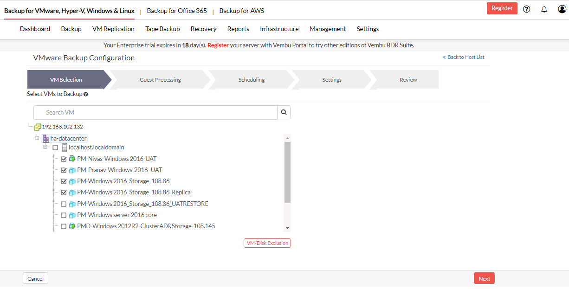Click the help icon beside Select VMs to Backup
This screenshot has height=289, width=569.
pos(86,94)
